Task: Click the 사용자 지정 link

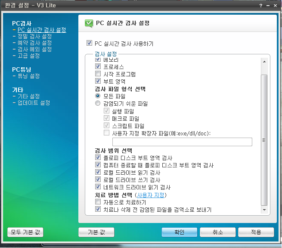Action: [x=151, y=195]
